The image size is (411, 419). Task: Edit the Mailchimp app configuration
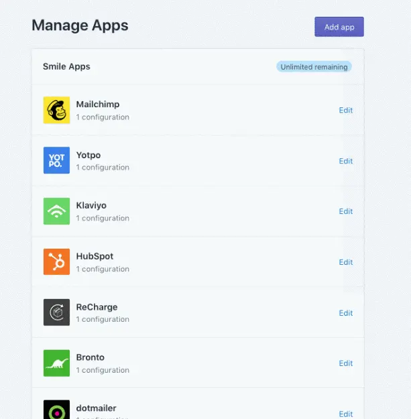345,111
